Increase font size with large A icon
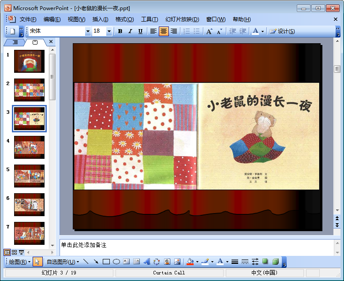The width and height of the screenshot is (344, 281). (209, 31)
